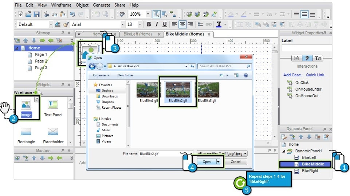Open the Arial font family dropdown
The height and width of the screenshot is (196, 350).
[122, 24]
